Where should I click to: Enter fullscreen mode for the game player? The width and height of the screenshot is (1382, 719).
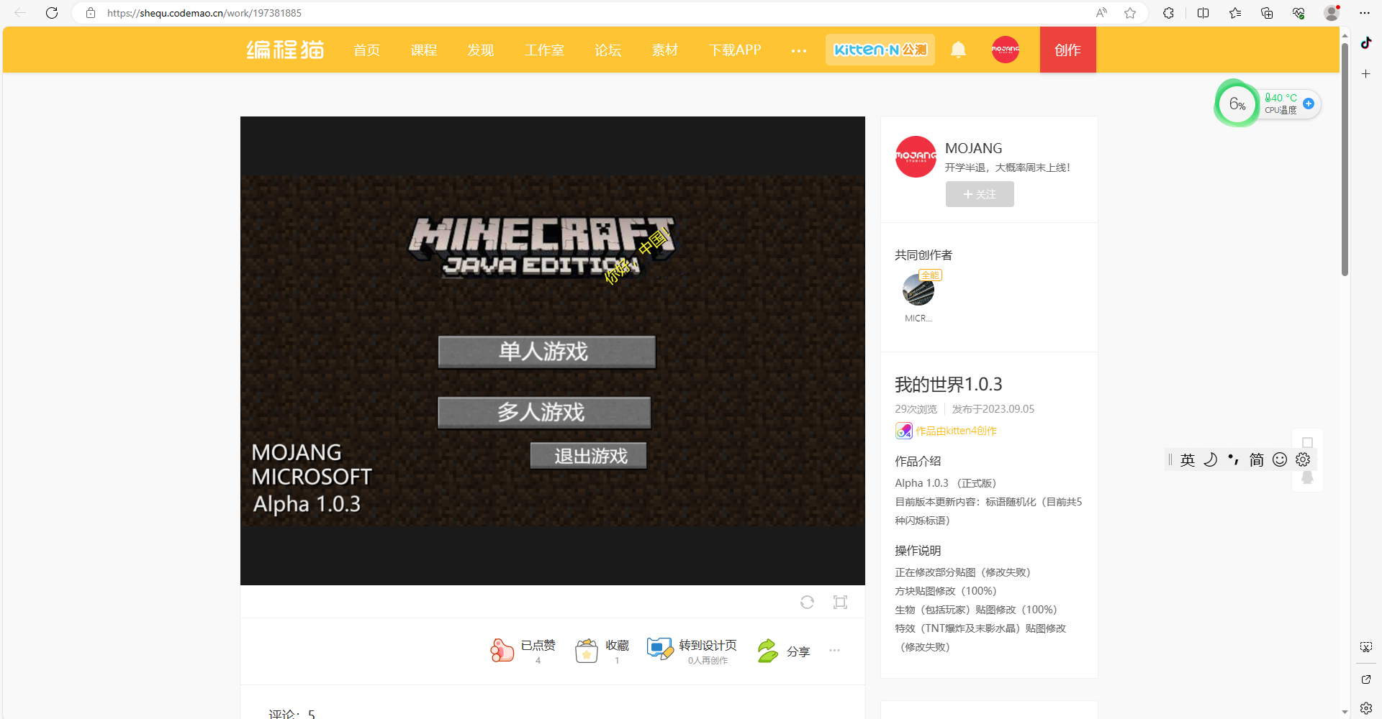[840, 602]
